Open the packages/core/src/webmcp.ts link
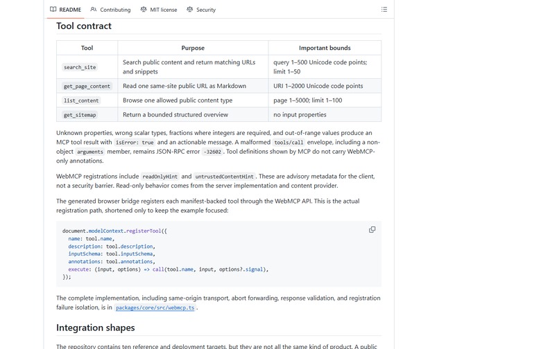 coord(155,307)
